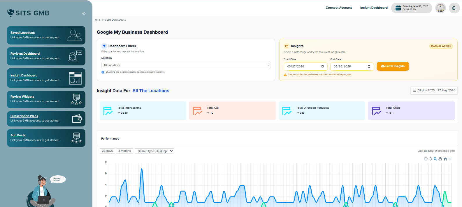Open Connect Account in top navigation
The height and width of the screenshot is (207, 462).
339,8
